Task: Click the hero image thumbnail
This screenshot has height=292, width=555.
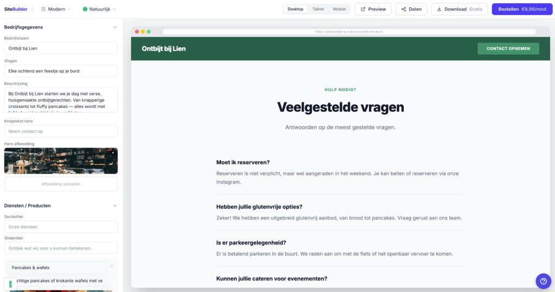Action: click(61, 161)
